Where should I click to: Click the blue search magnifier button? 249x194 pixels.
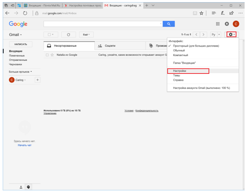169,24
